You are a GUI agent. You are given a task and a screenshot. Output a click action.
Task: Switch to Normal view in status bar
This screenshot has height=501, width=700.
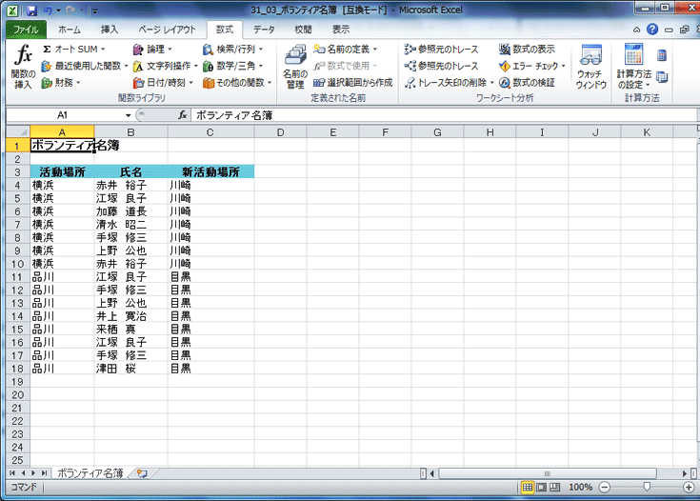point(528,487)
